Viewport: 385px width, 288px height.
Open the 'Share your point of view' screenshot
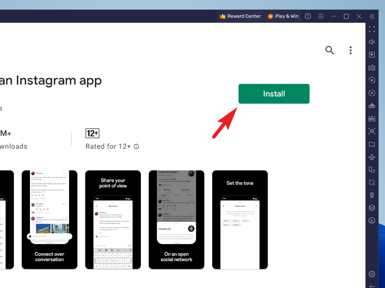[x=113, y=220]
